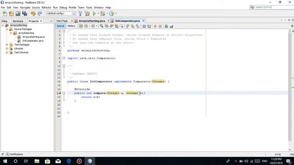Select the arraylistsorting package node

click(x=26, y=33)
